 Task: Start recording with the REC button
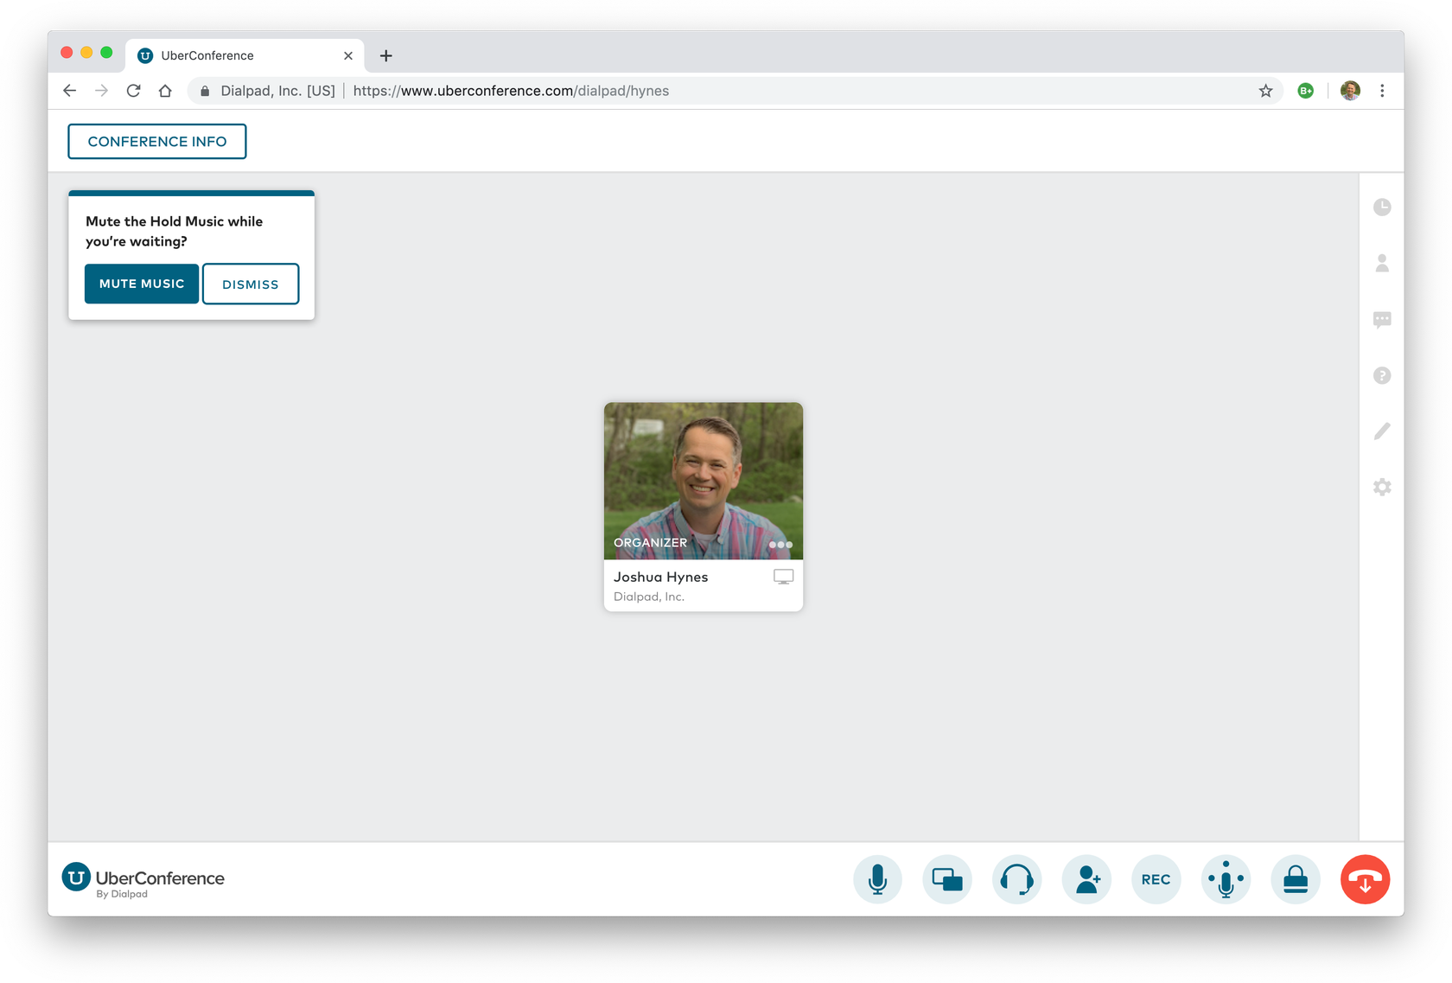(x=1156, y=879)
